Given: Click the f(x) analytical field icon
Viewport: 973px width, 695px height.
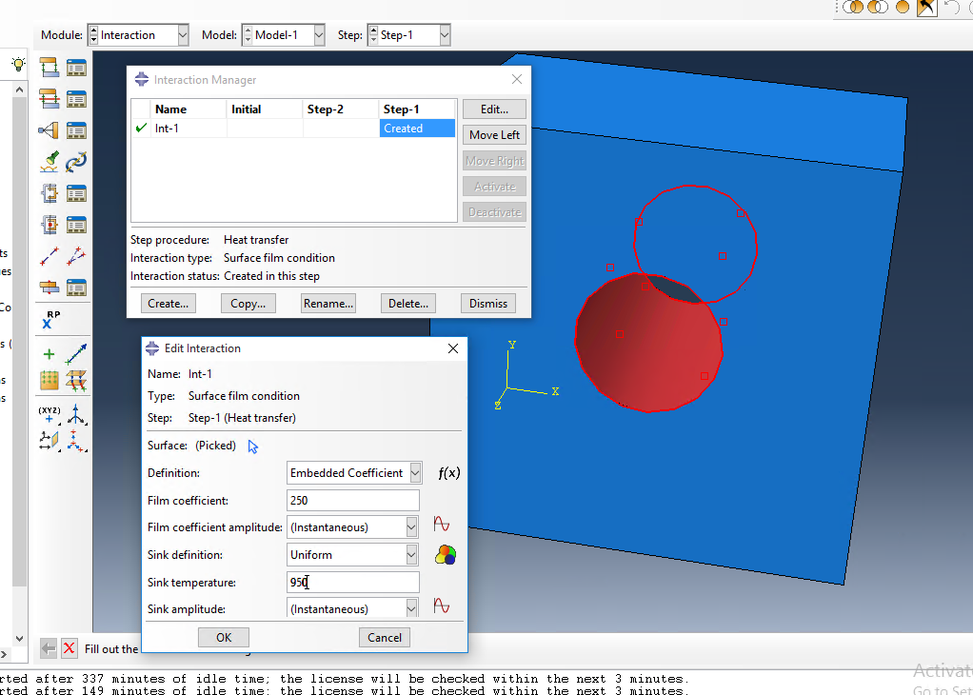Looking at the screenshot, I should pyautogui.click(x=448, y=473).
